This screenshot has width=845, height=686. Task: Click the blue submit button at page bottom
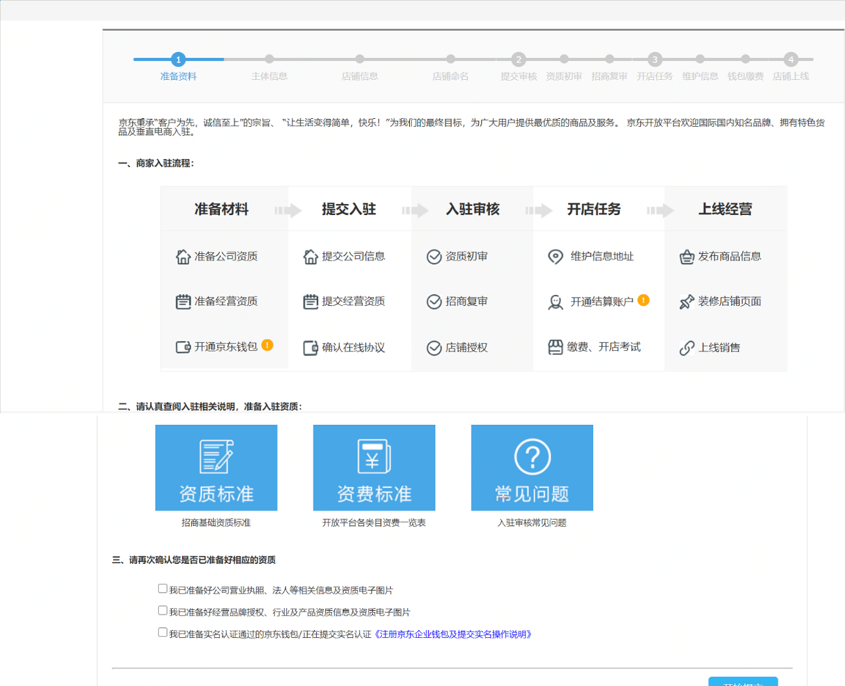coord(743,682)
